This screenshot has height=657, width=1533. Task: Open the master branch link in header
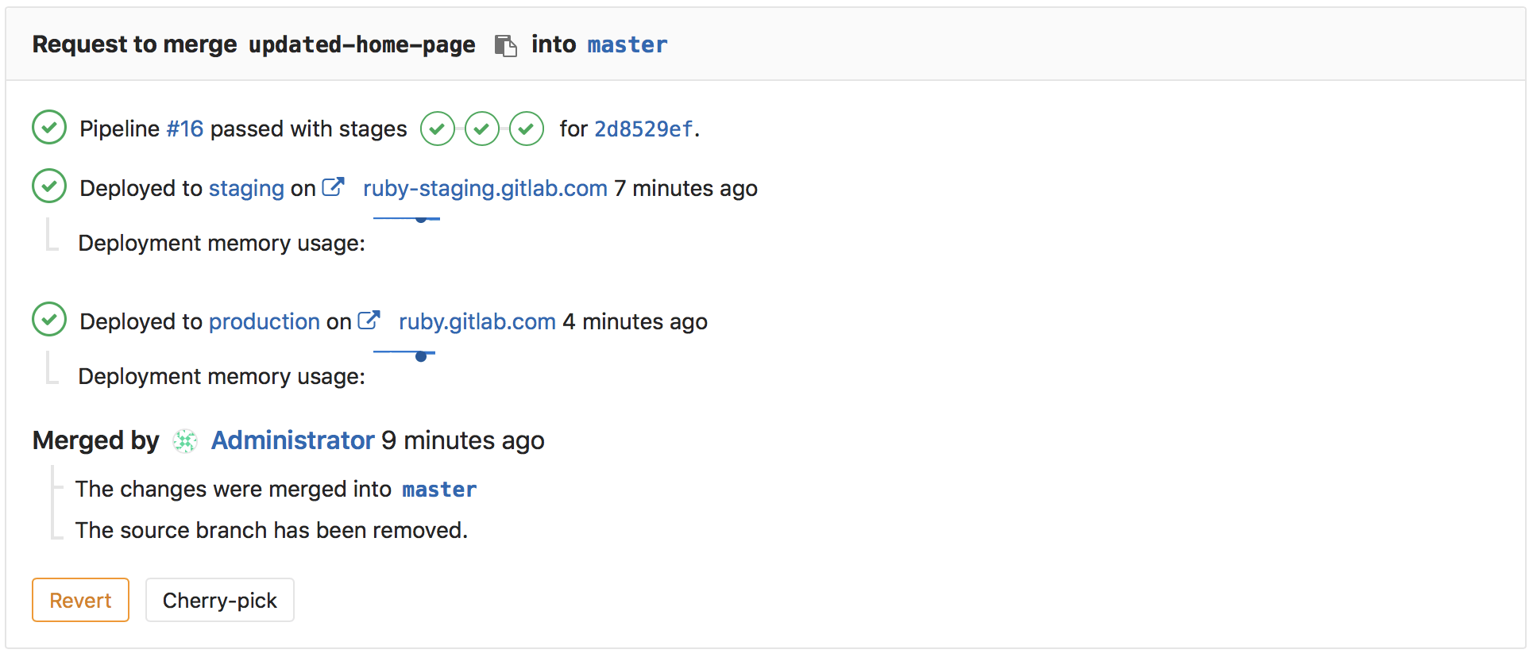[627, 44]
